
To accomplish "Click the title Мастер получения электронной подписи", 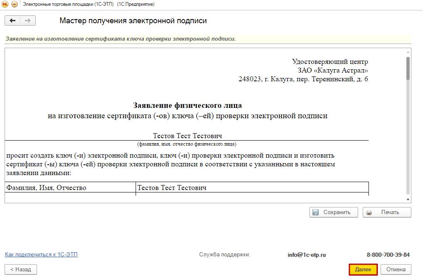I will 133,21.
